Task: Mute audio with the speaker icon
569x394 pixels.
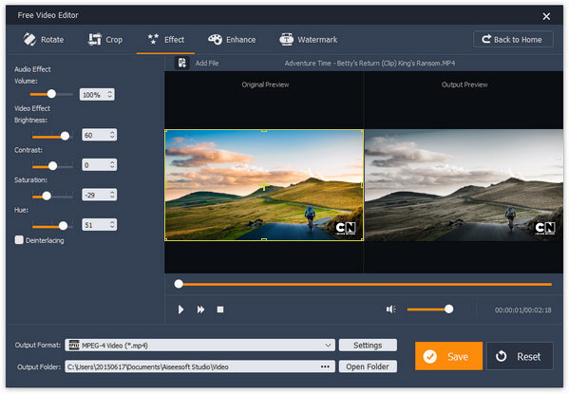Action: (390, 310)
